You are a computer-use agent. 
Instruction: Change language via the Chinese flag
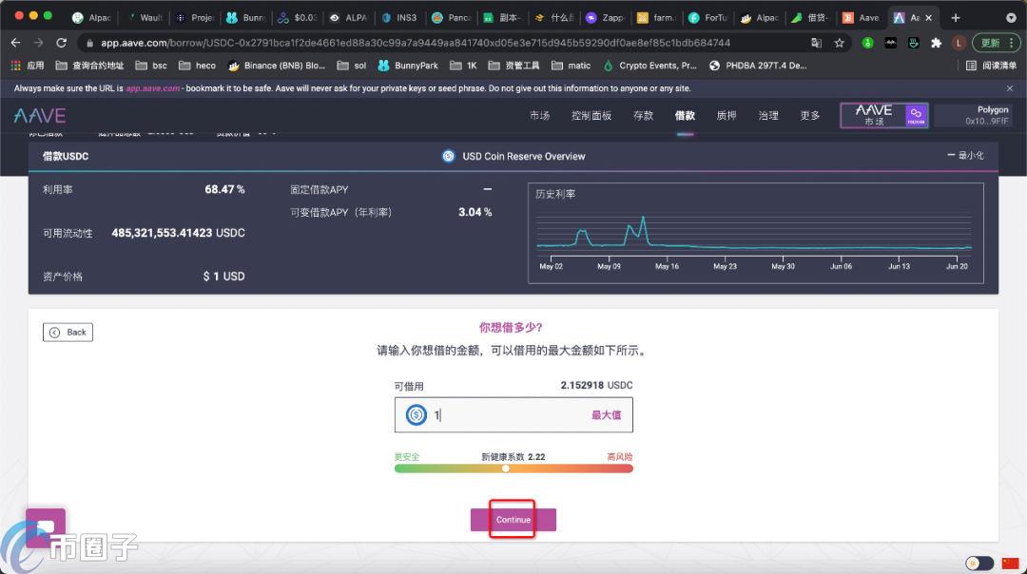(x=1010, y=563)
